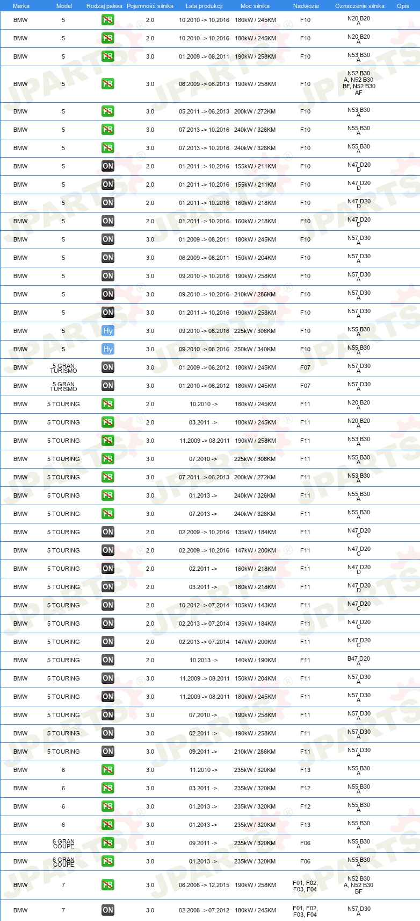Click the '250kW / 340KM' power cell
The width and height of the screenshot is (420, 921).
255,349
